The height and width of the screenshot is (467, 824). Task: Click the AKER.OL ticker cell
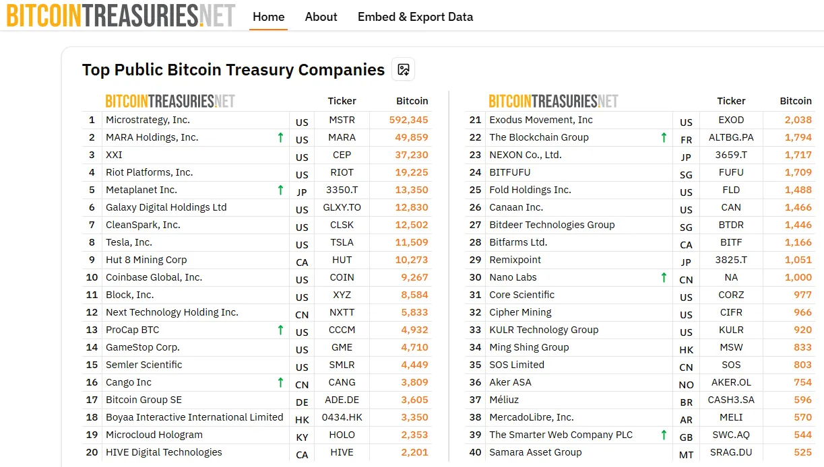731,382
